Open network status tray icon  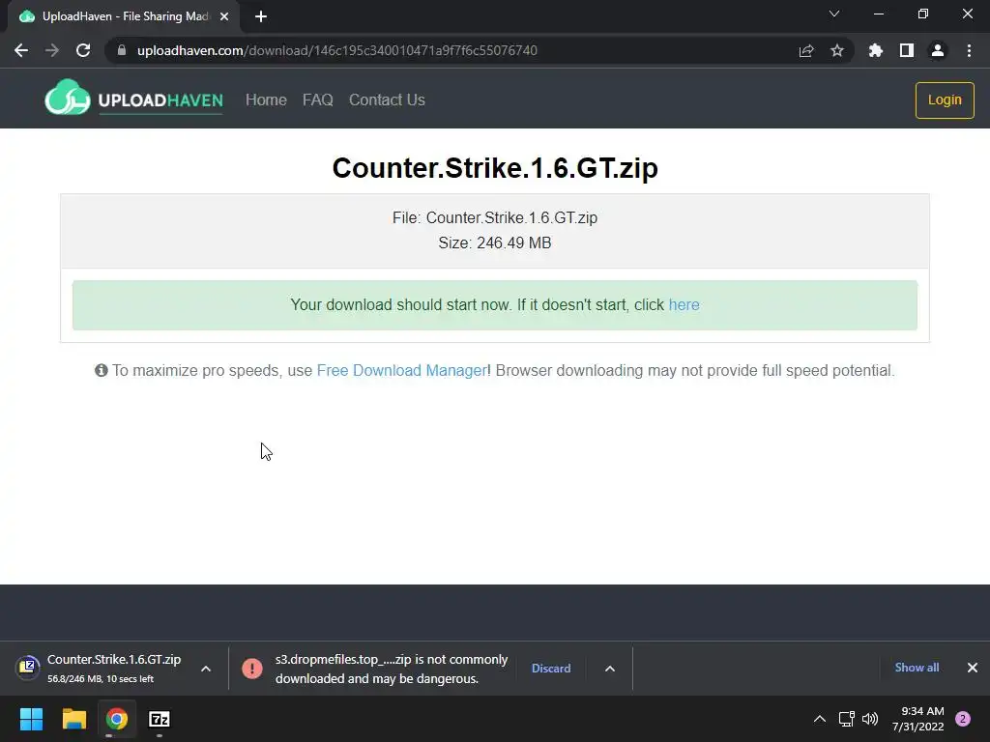tap(846, 719)
